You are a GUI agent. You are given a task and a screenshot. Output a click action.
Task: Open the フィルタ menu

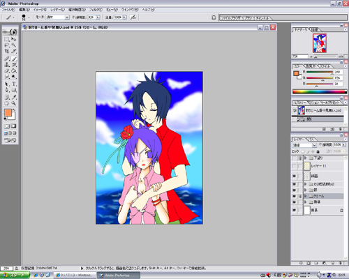point(96,10)
